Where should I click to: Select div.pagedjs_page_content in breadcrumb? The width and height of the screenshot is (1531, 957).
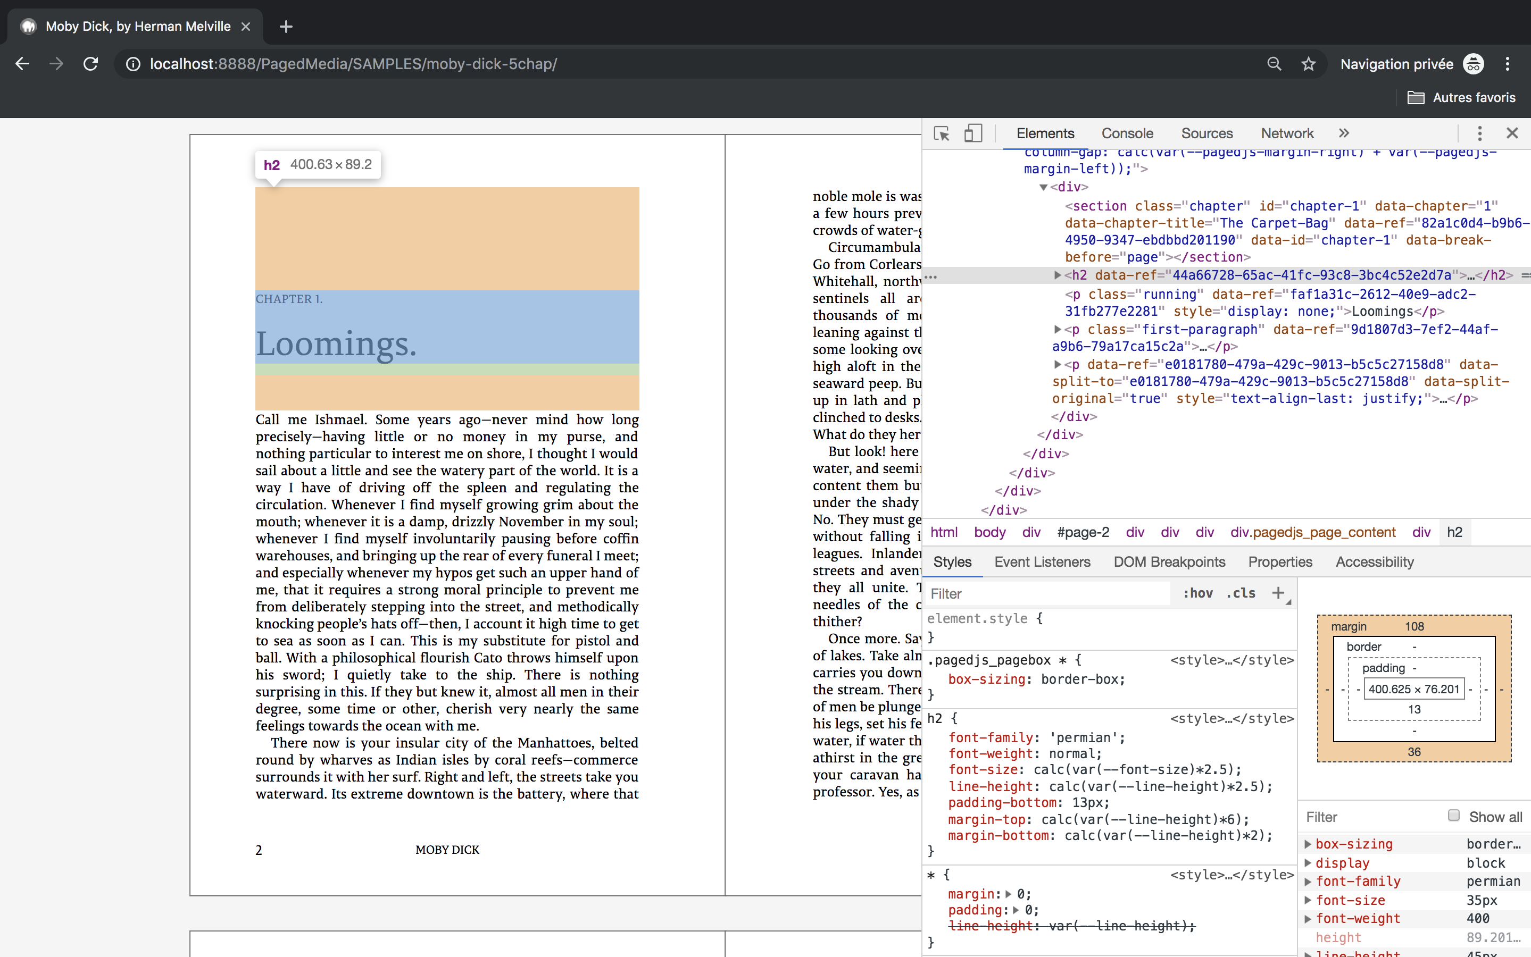coord(1312,532)
